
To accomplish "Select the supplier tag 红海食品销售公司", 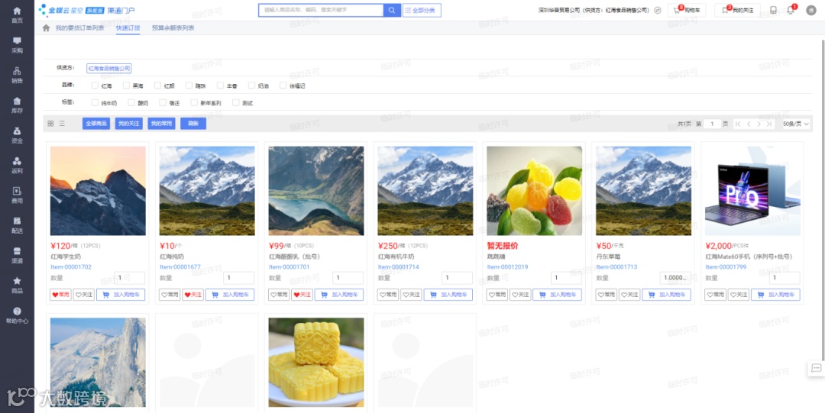I will pos(109,69).
